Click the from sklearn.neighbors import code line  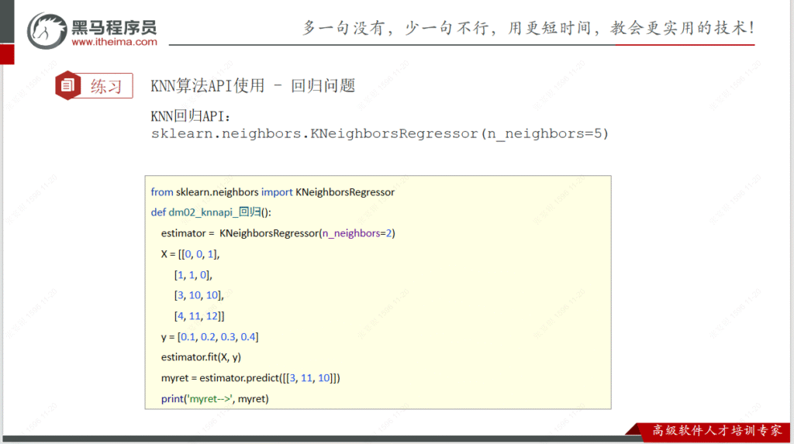pos(272,192)
